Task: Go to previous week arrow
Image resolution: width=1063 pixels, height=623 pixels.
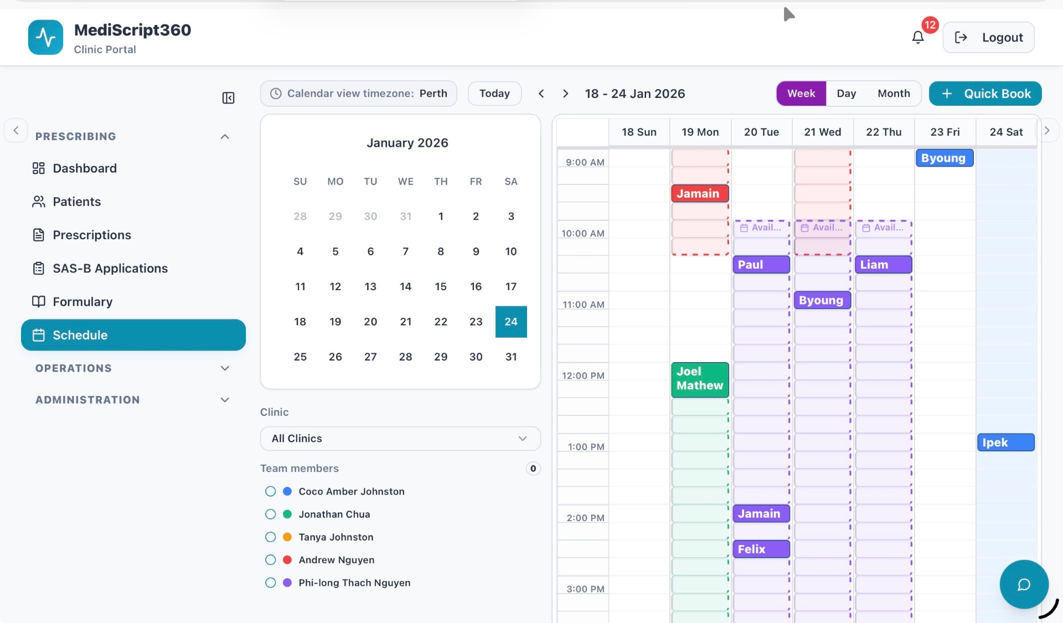Action: [541, 94]
